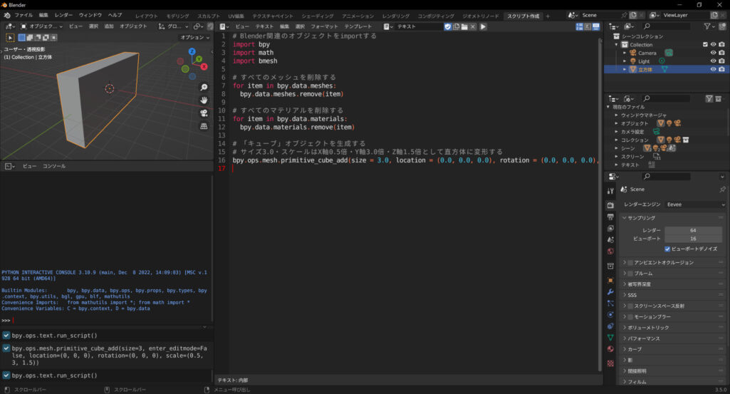730x394 pixels.
Task: Open the ファイル menu
Action: point(24,16)
